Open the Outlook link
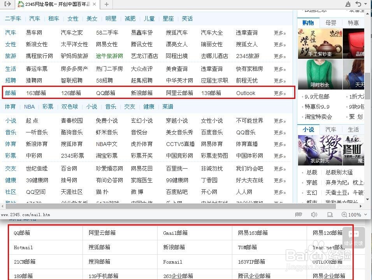The height and width of the screenshot is (280, 372). [246, 93]
